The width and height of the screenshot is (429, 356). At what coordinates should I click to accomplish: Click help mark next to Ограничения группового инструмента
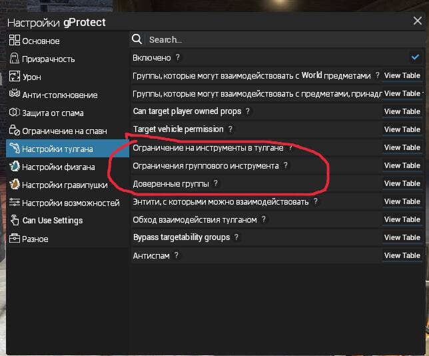(286, 165)
